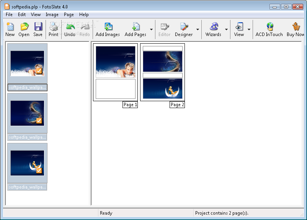Select the Page 2 layout preview
Screen dimensions: 307x220
163,72
